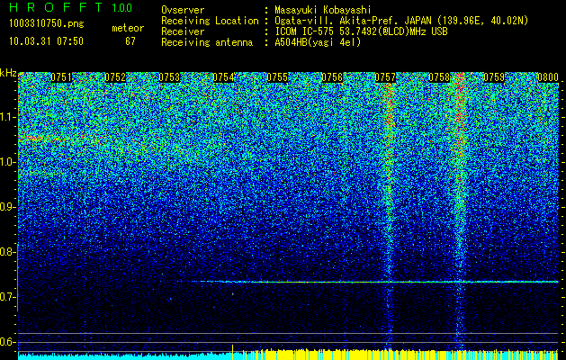Click the 0758 time marker
The height and width of the screenshot is (360, 566).
[x=440, y=77]
